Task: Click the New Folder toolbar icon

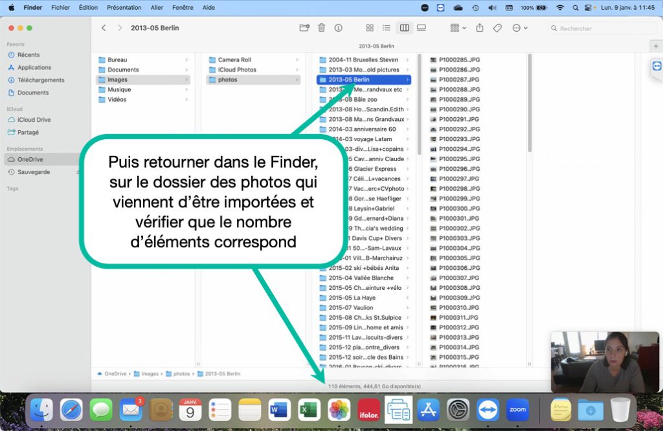Action: [304, 28]
